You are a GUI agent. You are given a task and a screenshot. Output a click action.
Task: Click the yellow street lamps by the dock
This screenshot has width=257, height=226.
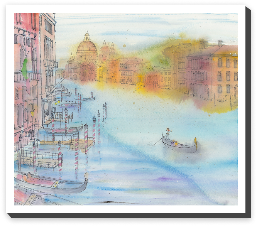coord(58,102)
